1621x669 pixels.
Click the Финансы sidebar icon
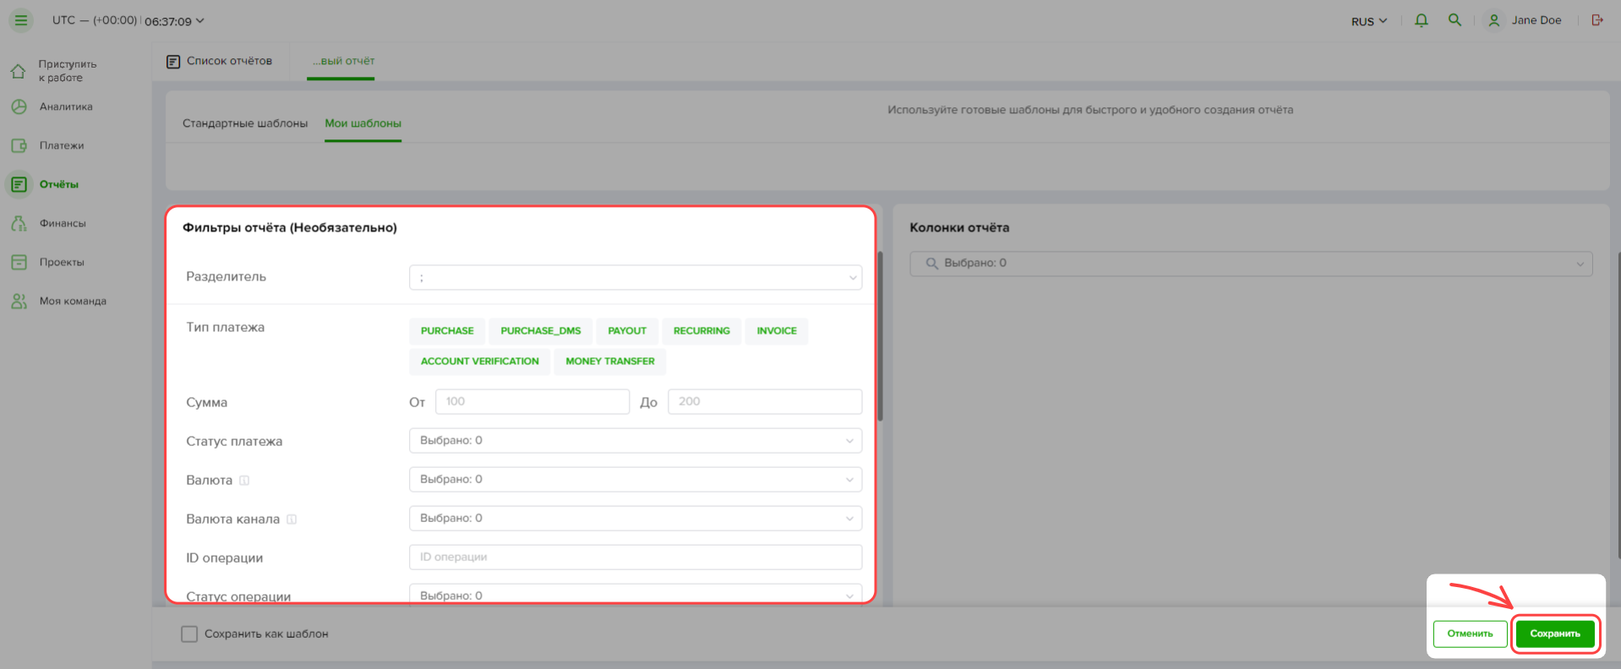tap(19, 223)
